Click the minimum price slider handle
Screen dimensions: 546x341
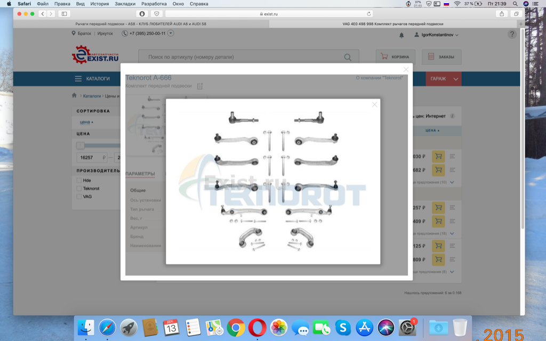pyautogui.click(x=80, y=145)
